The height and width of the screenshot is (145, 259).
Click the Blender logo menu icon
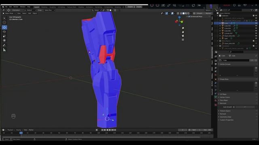pos(3,7)
